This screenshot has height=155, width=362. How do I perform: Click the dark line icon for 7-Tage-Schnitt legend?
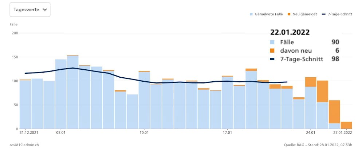pyautogui.click(x=324, y=14)
